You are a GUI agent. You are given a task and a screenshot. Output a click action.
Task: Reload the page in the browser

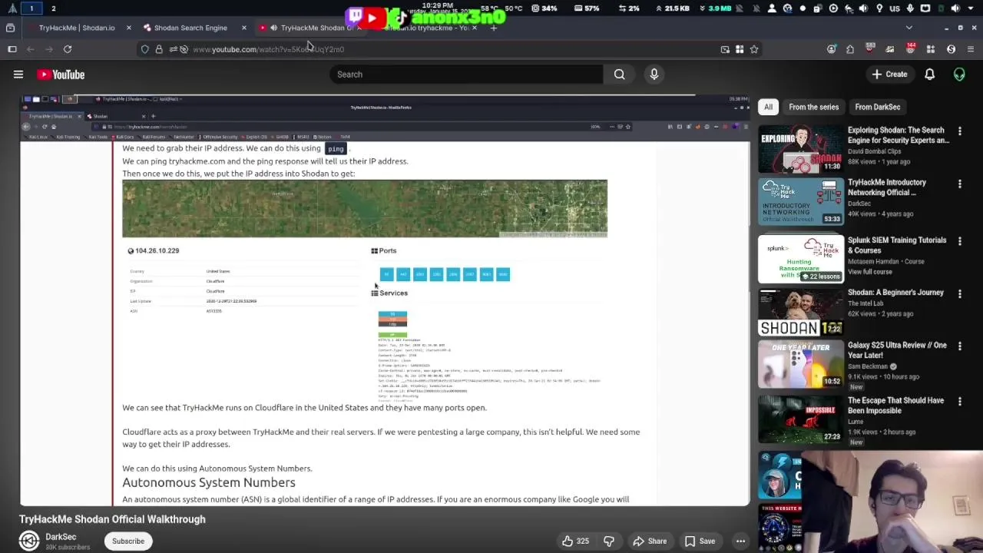pyautogui.click(x=68, y=49)
